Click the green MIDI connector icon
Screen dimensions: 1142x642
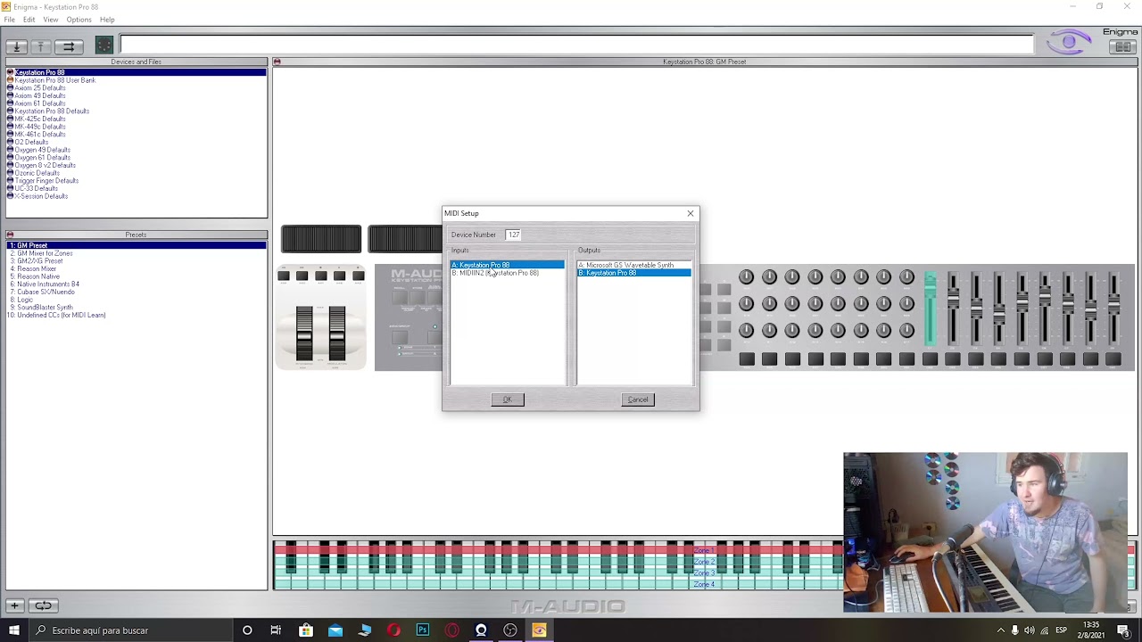(x=104, y=45)
